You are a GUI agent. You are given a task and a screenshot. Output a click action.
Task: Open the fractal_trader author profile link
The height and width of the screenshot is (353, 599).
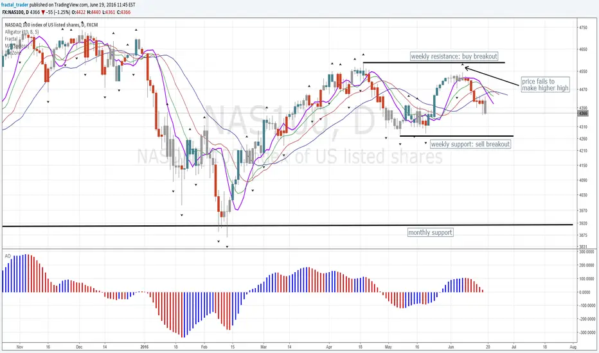(15, 5)
